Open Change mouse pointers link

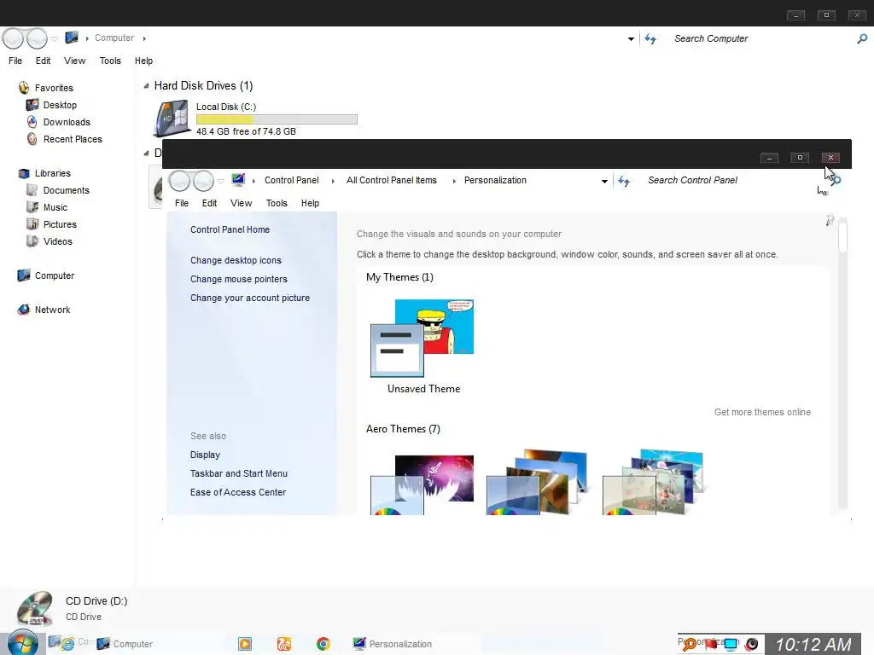(x=239, y=279)
